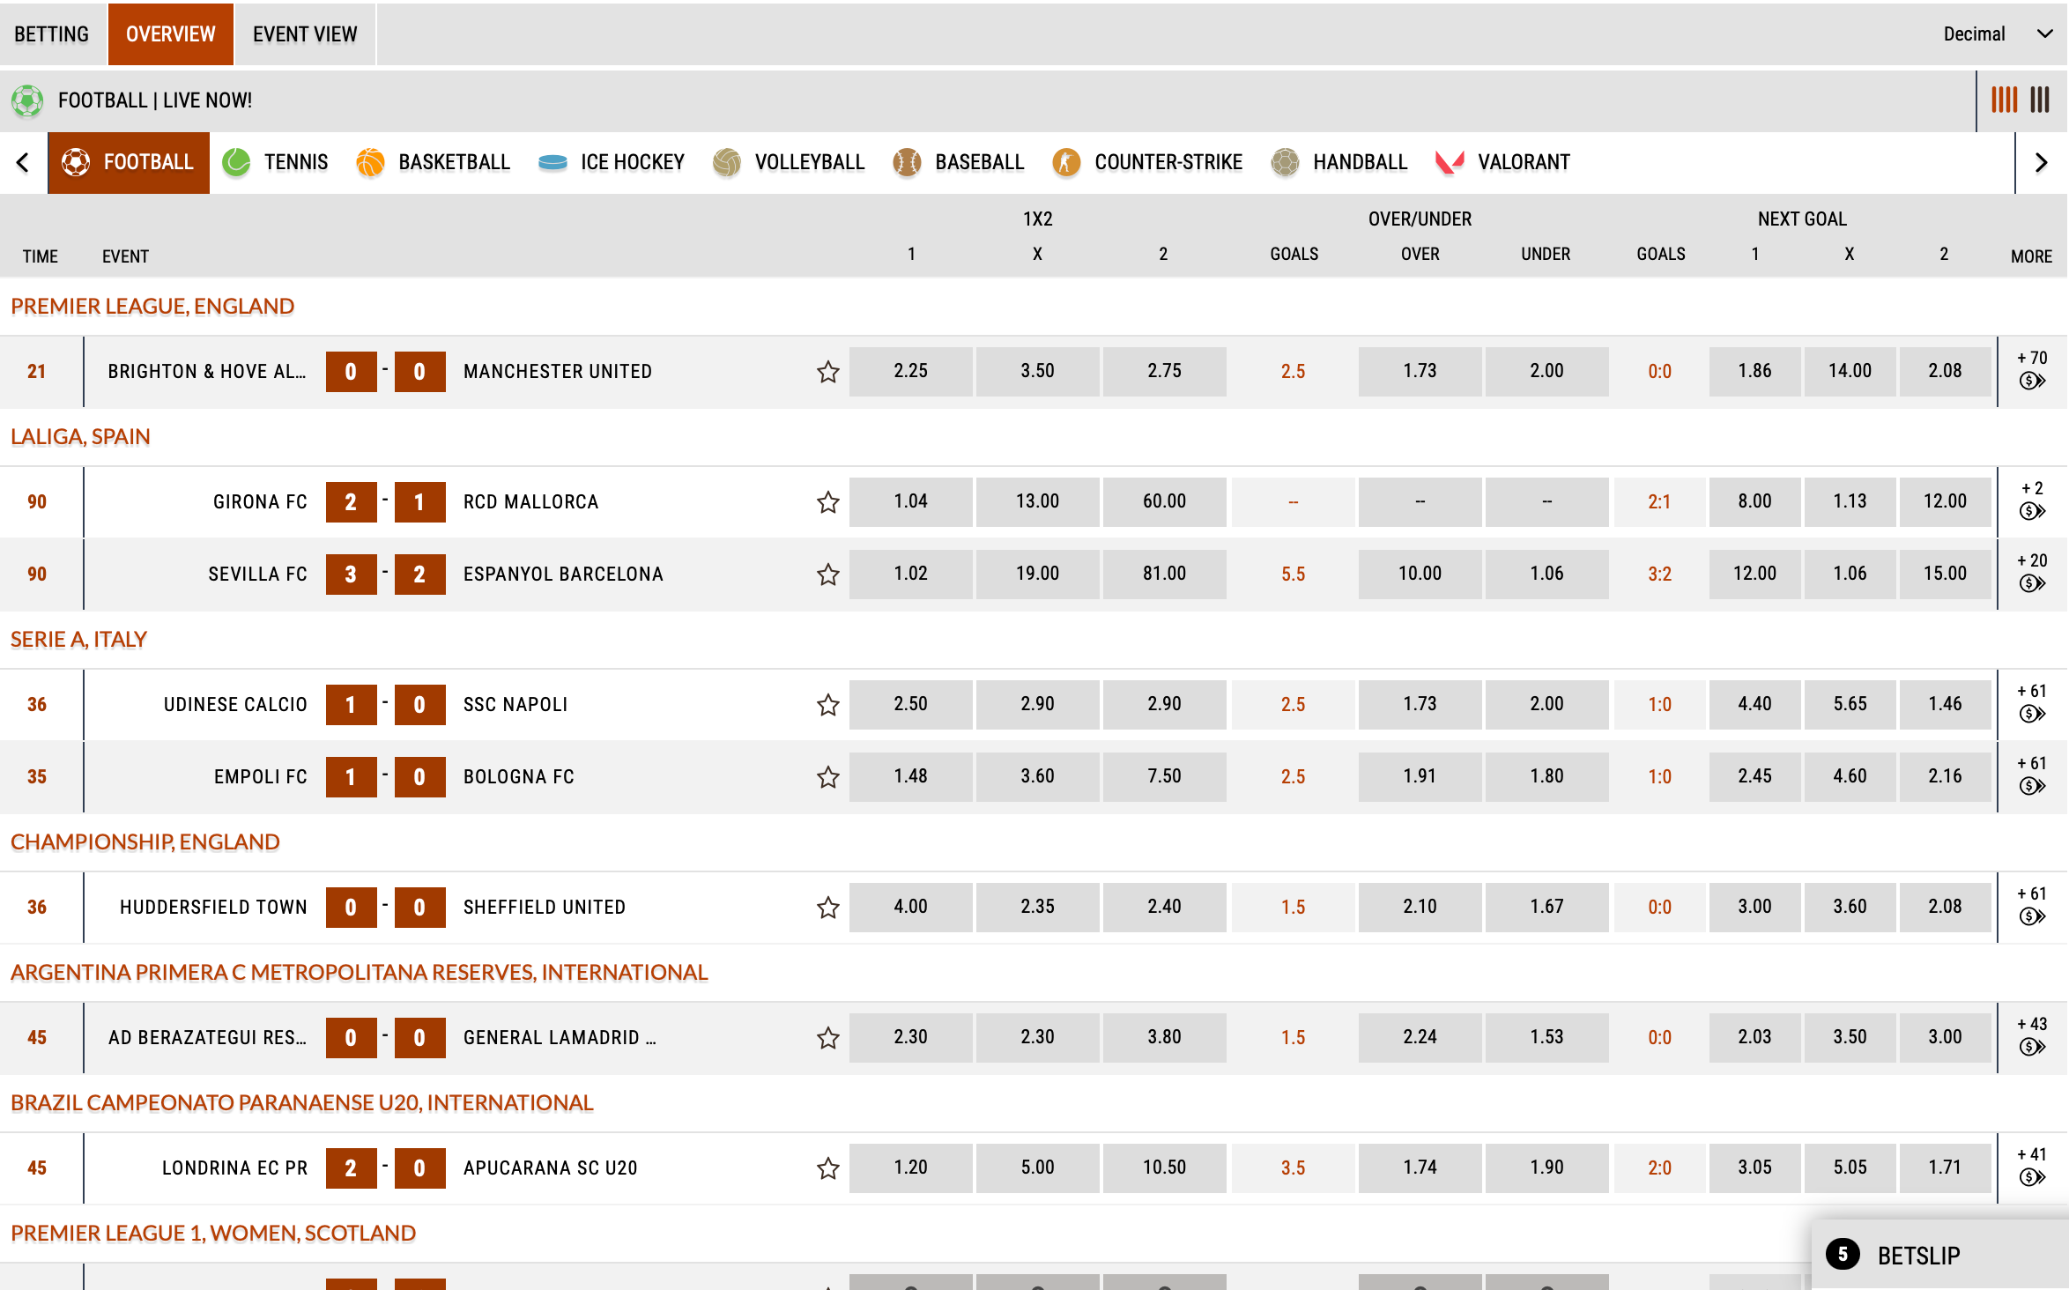
Task: Favorite the Brighton vs Manchester United match
Action: point(827,372)
